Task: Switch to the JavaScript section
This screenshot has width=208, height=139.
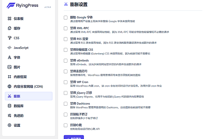Action: point(29,48)
